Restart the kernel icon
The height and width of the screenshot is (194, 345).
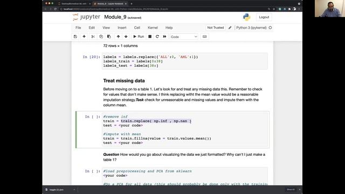(x=157, y=37)
